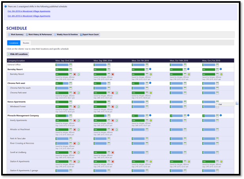Select the River Crossing at Norcross location
This screenshot has height=179, width=244.
(x=22, y=144)
